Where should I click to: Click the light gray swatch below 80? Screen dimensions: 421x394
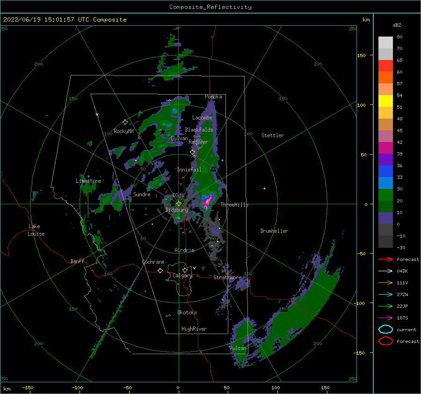(385, 43)
